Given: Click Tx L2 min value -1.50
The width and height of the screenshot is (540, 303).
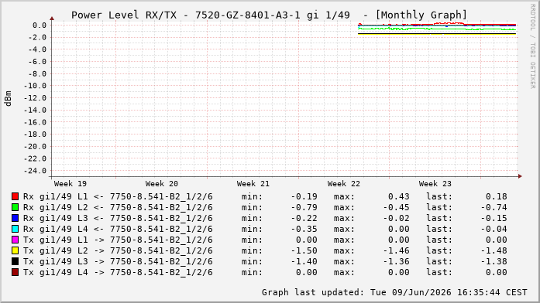Looking at the screenshot, I should tap(304, 250).
